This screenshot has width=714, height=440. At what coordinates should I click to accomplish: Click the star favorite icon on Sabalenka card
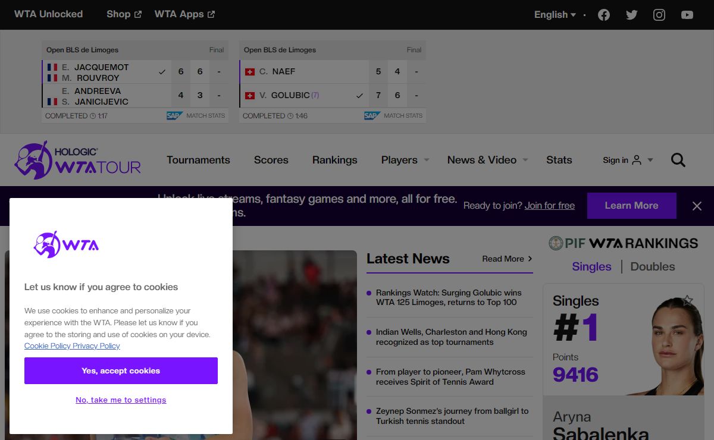point(688,300)
